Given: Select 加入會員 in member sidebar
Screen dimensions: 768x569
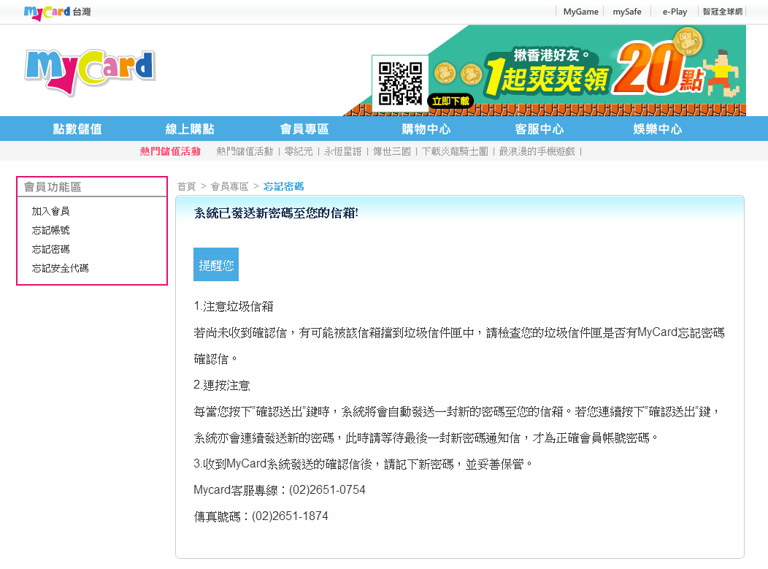Looking at the screenshot, I should point(50,211).
